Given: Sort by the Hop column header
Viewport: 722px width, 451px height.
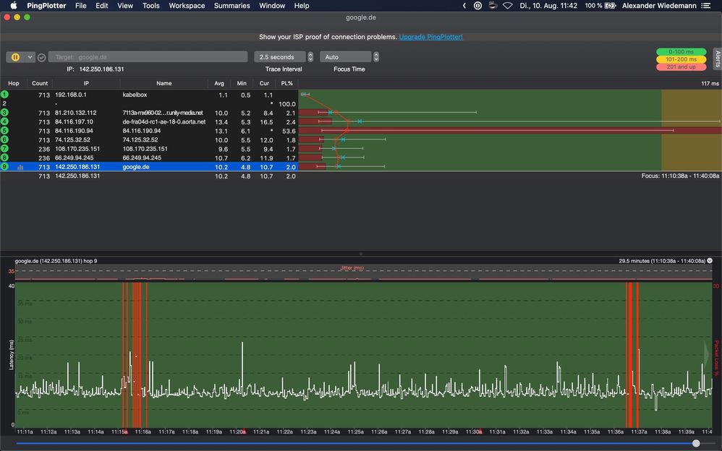Looking at the screenshot, I should [13, 83].
